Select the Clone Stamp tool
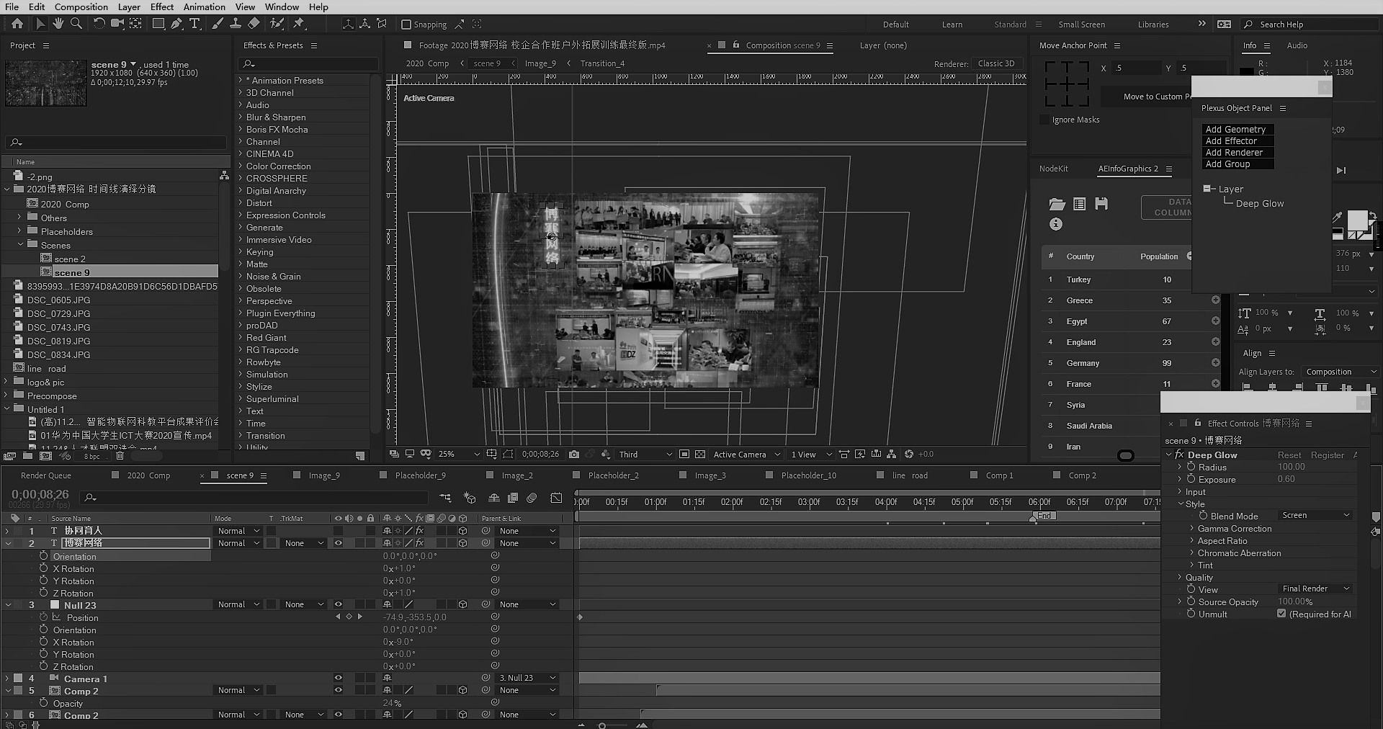Viewport: 1383px width, 729px height. pos(235,24)
